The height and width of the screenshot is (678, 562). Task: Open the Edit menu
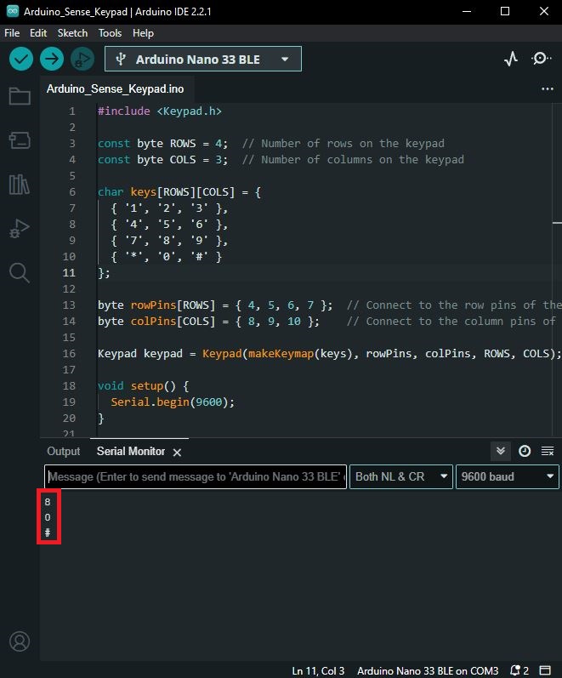(x=38, y=33)
